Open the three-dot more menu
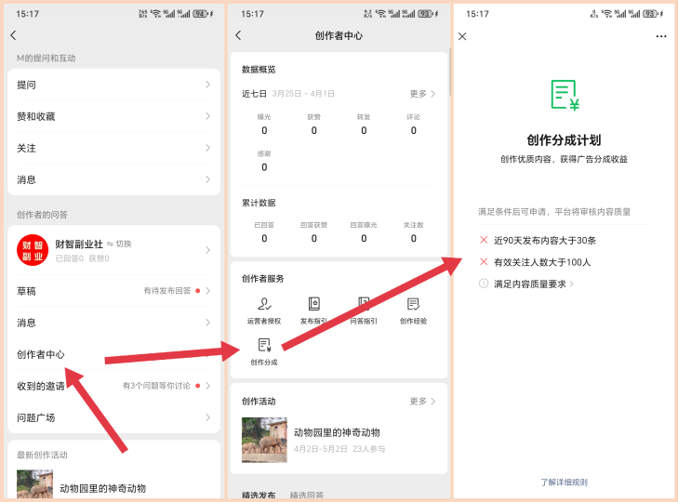 (661, 36)
